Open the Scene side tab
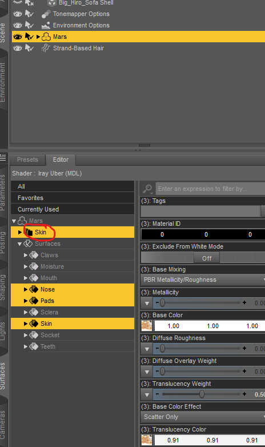The width and height of the screenshot is (265, 447). point(3,33)
